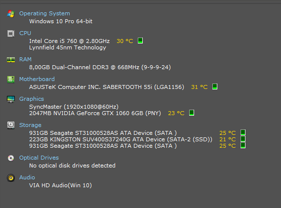Open the Operating System section link
This screenshot has height=208, width=281.
[44, 13]
